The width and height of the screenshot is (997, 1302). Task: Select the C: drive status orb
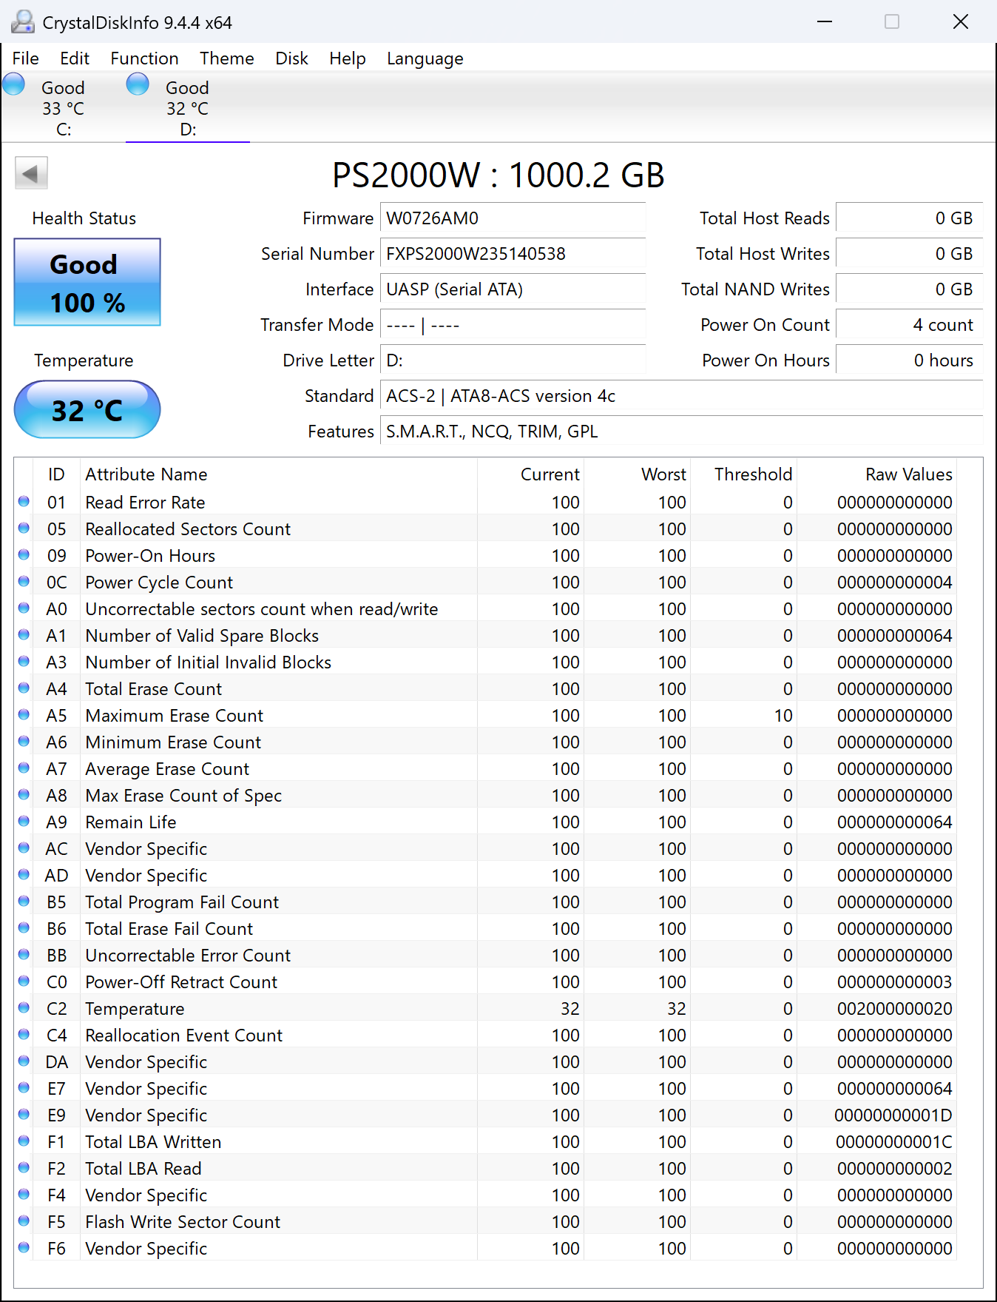click(x=14, y=84)
